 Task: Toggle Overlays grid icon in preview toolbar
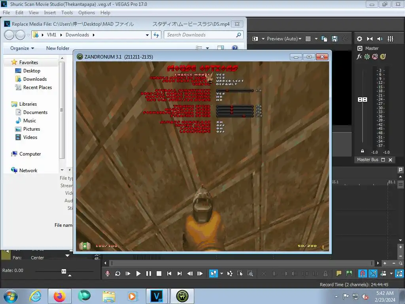pos(308,39)
